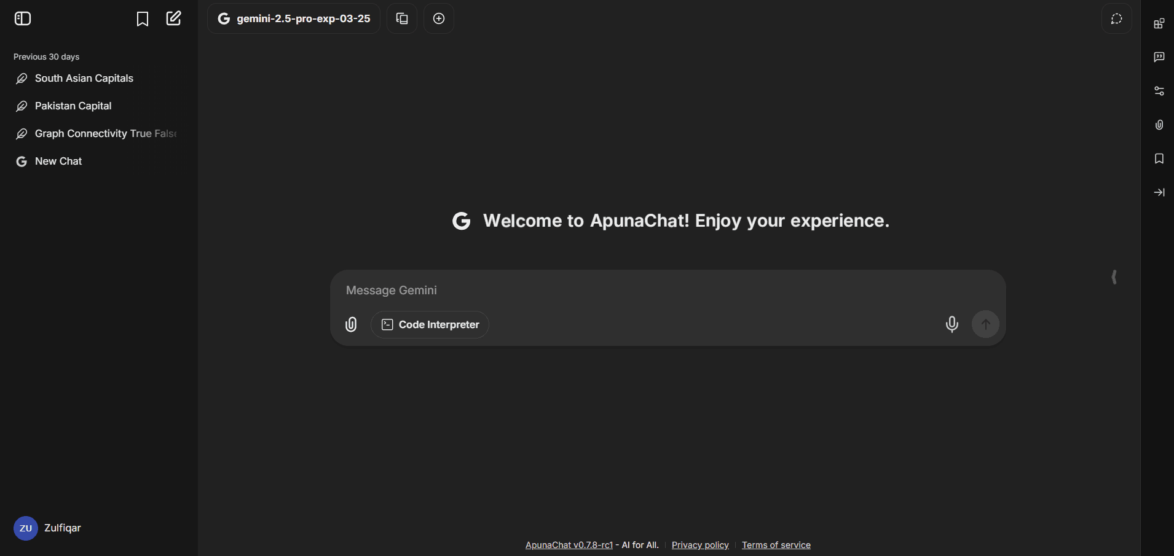1174x556 pixels.
Task: Open the prompts chat icon in right rail
Action: pos(1159,57)
